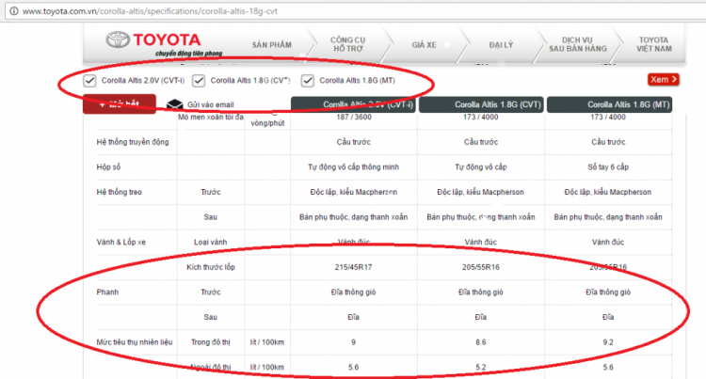
Task: Click the red Mở hết button
Action: 120,103
